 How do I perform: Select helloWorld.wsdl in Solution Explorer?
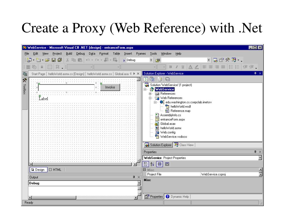pyautogui.click(x=178, y=106)
